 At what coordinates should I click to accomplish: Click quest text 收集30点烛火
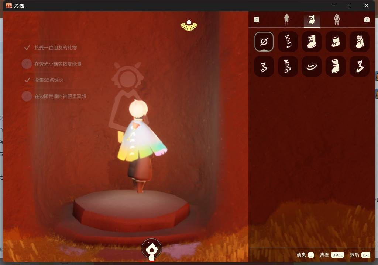coord(49,80)
